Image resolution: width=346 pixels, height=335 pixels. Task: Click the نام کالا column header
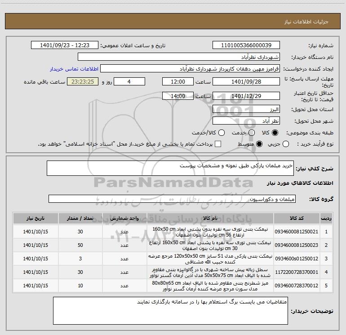(210, 218)
